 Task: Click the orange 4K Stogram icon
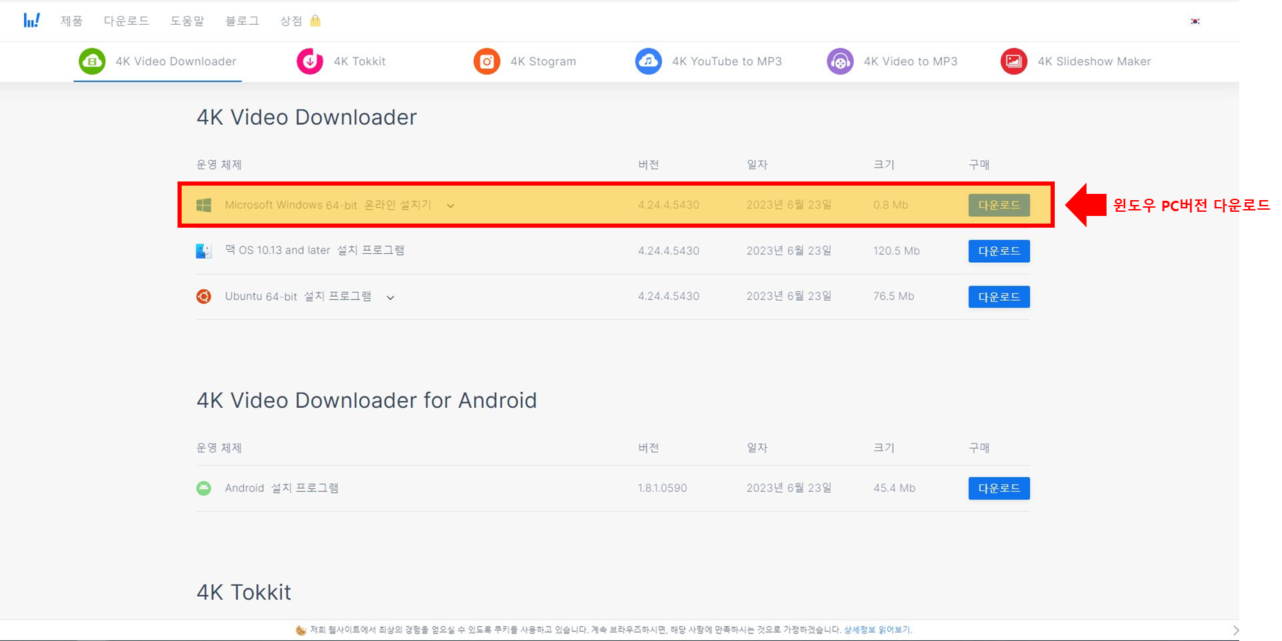(487, 61)
